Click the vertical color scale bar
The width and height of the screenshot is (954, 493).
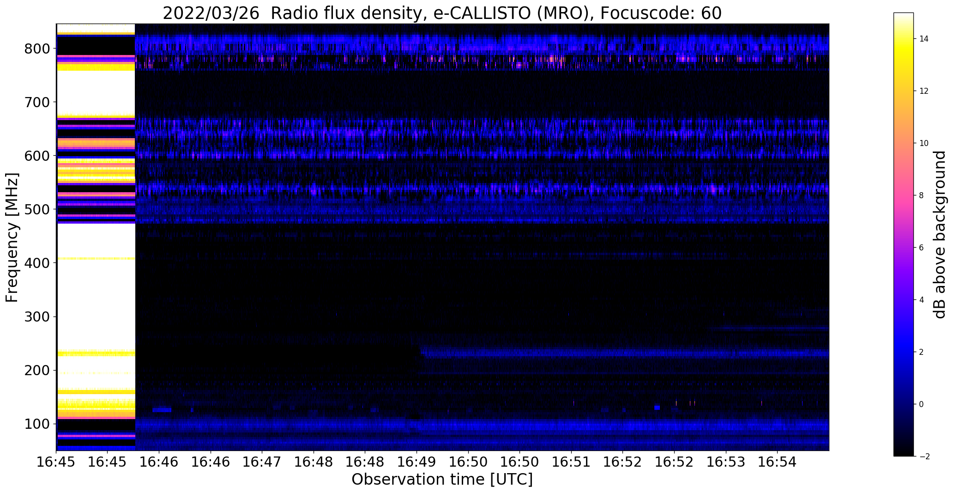[904, 234]
